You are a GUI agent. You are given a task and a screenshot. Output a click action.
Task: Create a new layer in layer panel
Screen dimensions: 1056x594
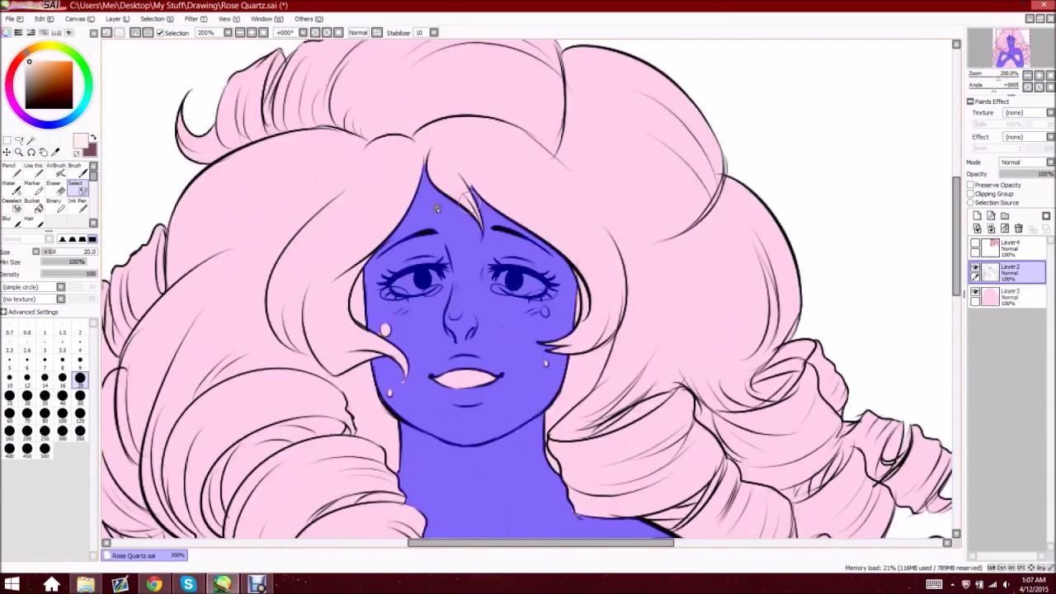click(x=977, y=216)
